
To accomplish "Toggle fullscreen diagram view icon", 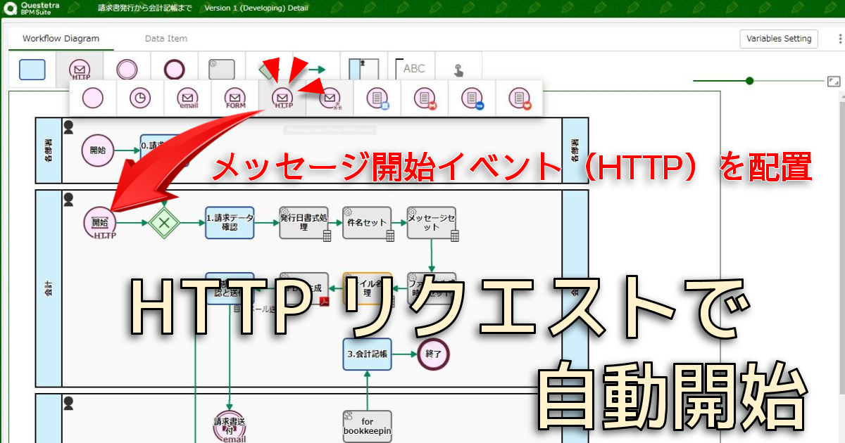I will point(834,82).
